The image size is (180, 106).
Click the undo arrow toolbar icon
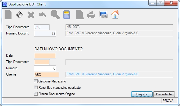coord(42,15)
